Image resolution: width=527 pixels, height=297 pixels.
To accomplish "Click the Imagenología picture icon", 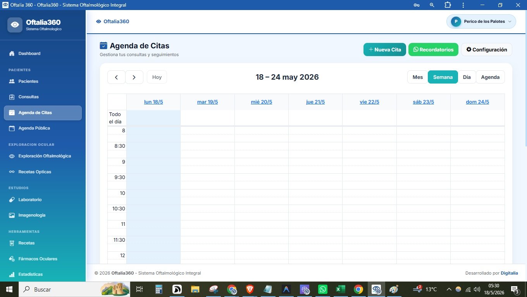I will pos(12,215).
